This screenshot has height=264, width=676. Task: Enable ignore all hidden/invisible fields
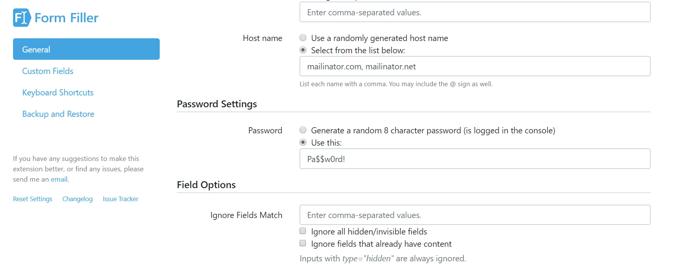(x=303, y=231)
